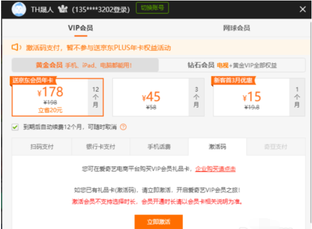Click the red 激活会员不支持选择时长 warning text

pos(157,202)
